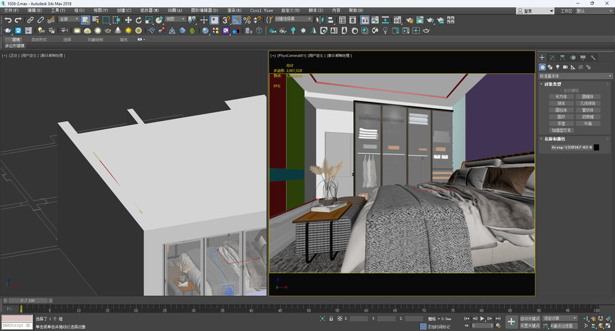Toggle the Angle Snap icon

click(x=236, y=20)
